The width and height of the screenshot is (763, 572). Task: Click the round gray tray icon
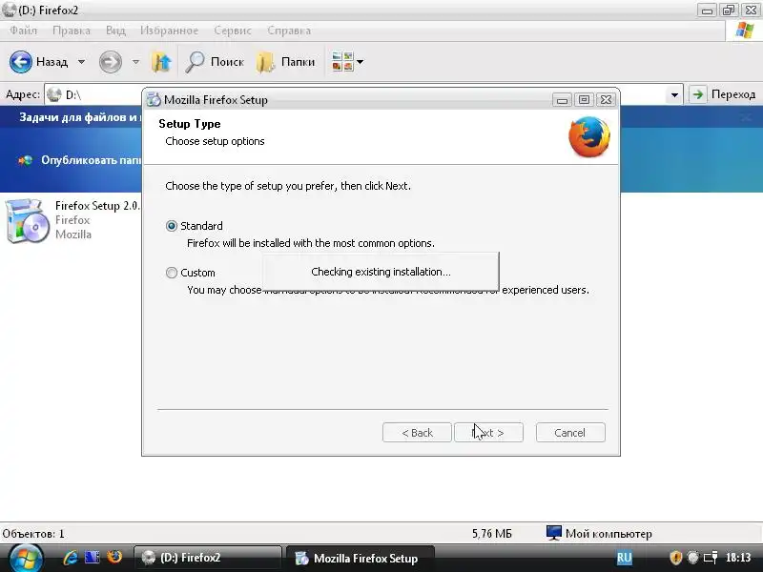693,558
